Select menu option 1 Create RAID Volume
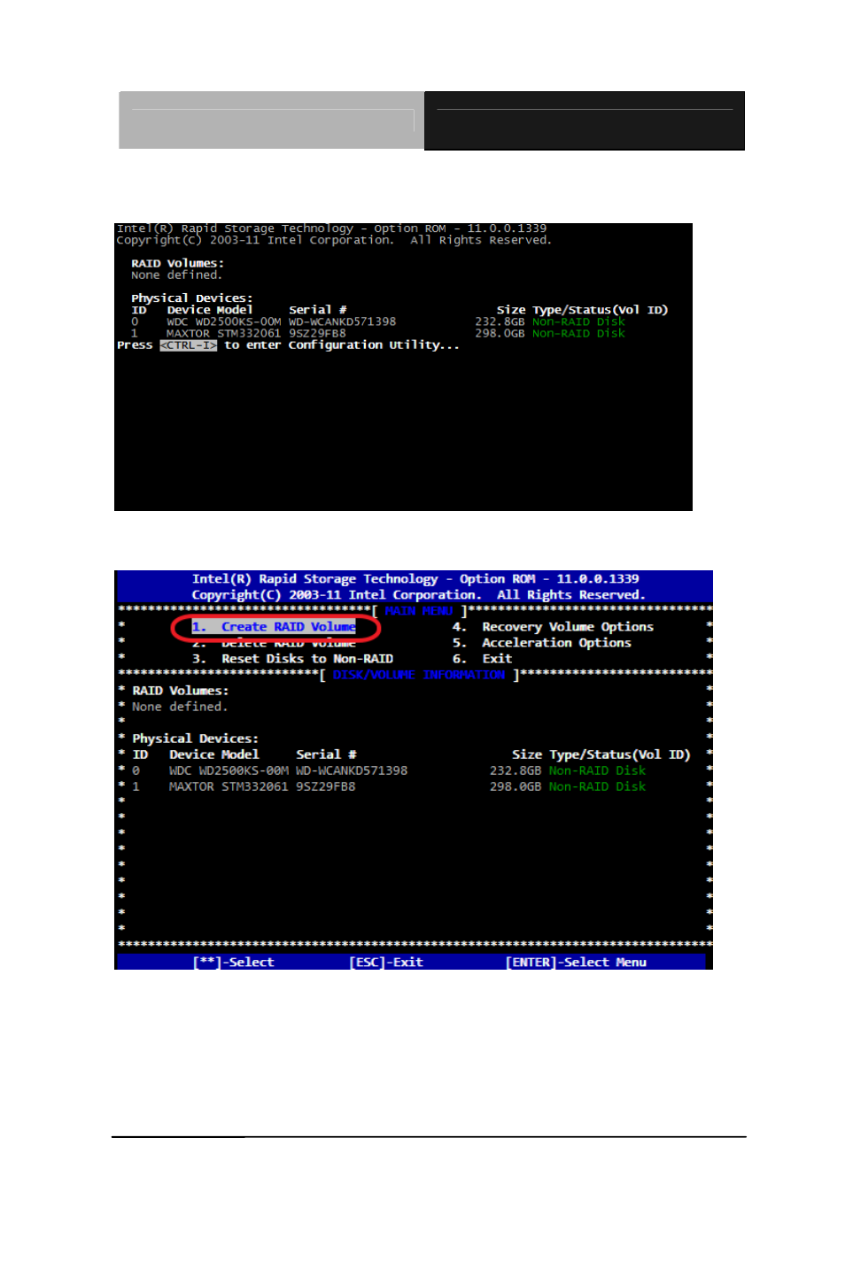 274,627
